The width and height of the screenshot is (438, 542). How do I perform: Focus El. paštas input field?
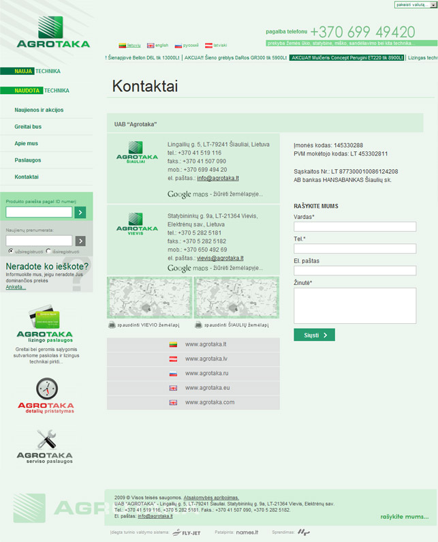tap(355, 270)
